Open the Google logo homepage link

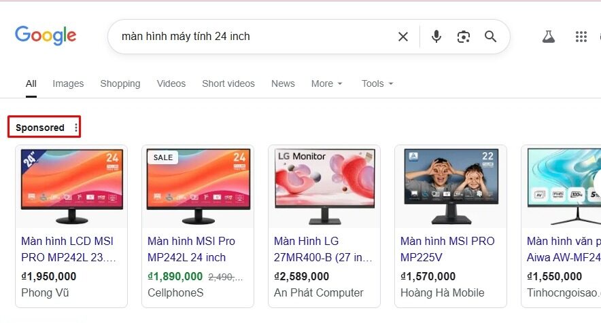coord(46,35)
